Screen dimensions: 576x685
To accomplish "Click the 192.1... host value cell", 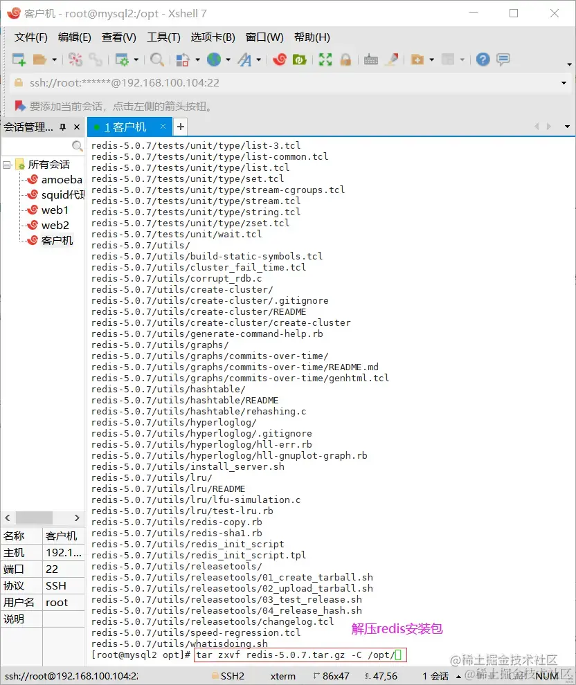I will (64, 553).
